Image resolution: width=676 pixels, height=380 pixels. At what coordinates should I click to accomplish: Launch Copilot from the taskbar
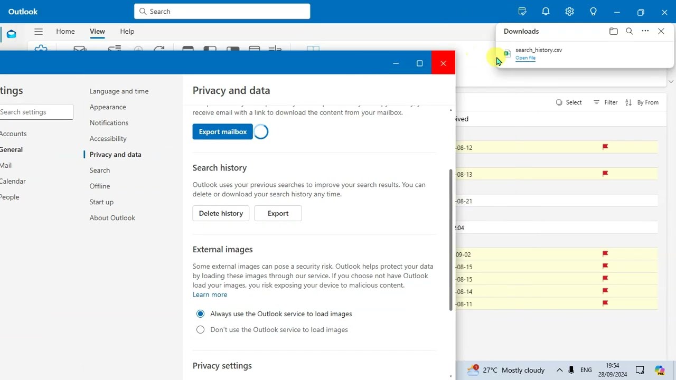[660, 370]
